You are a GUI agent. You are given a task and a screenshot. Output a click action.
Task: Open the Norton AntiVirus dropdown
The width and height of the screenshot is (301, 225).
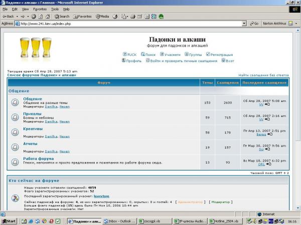298,23
